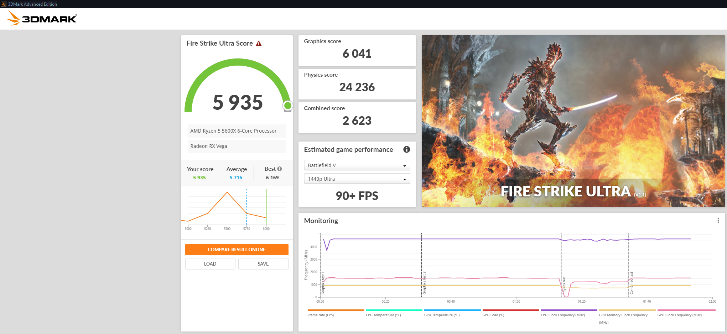Open the 1440p Ultra resolution dropdown

[357, 179]
